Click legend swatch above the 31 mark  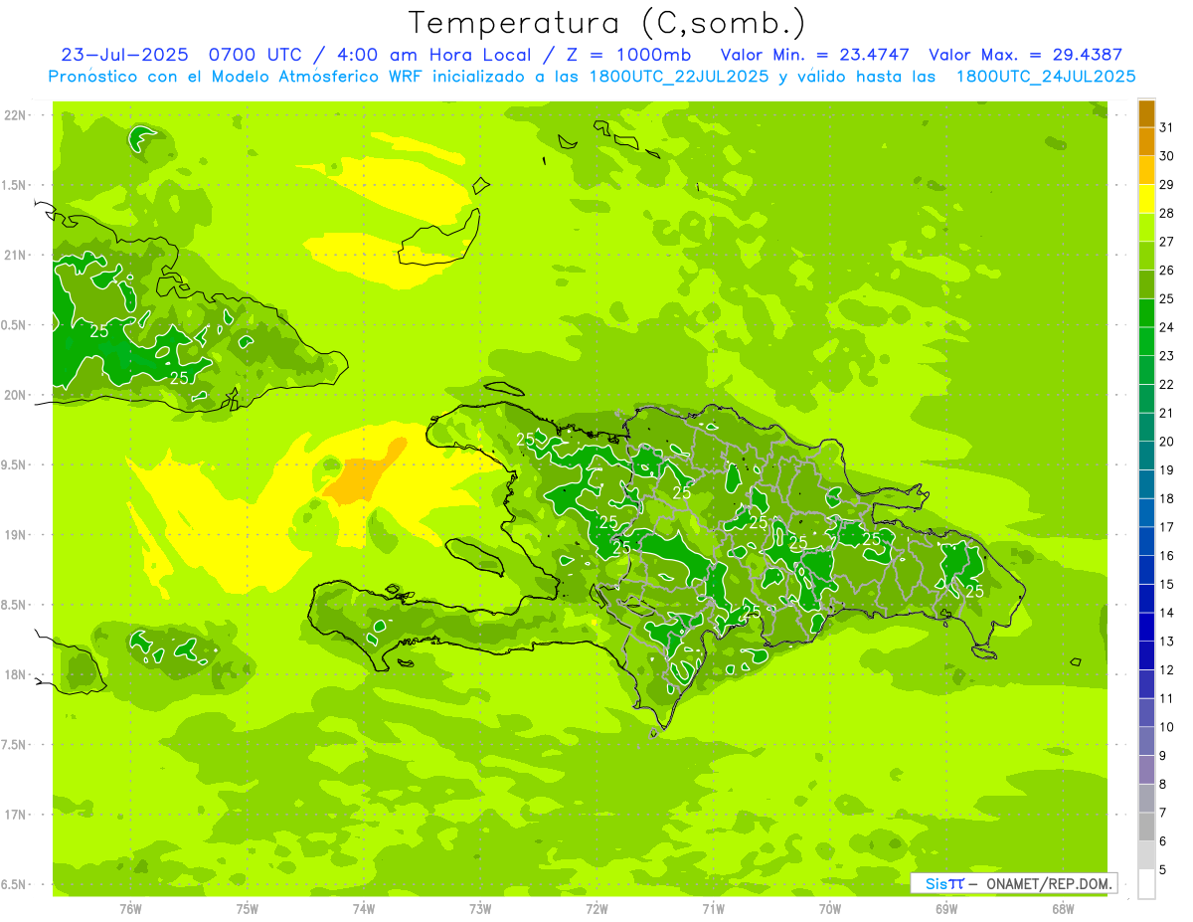tap(1146, 113)
